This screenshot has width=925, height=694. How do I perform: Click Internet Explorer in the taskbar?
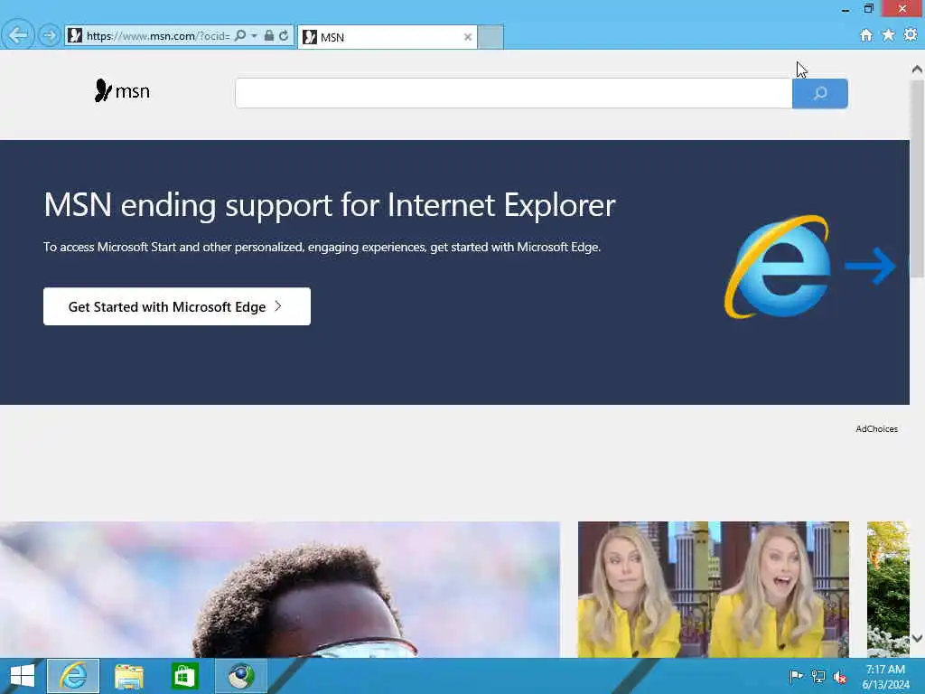(73, 676)
